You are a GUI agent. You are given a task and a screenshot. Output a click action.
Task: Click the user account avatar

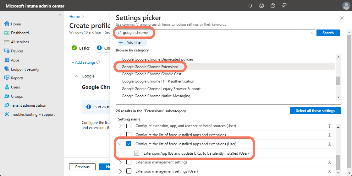(x=346, y=6)
